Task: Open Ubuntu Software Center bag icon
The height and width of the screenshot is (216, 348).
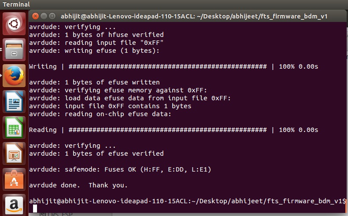Action: (14, 179)
